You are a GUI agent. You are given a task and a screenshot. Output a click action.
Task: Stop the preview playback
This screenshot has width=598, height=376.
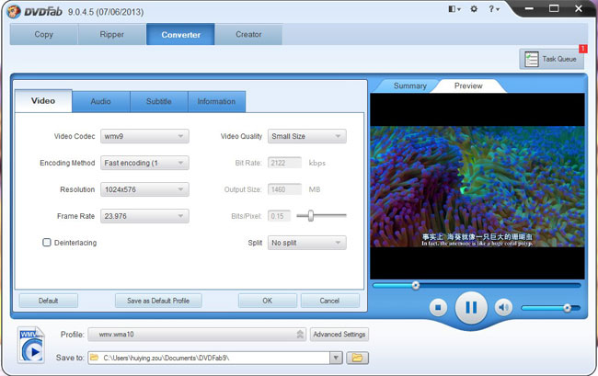tap(438, 307)
